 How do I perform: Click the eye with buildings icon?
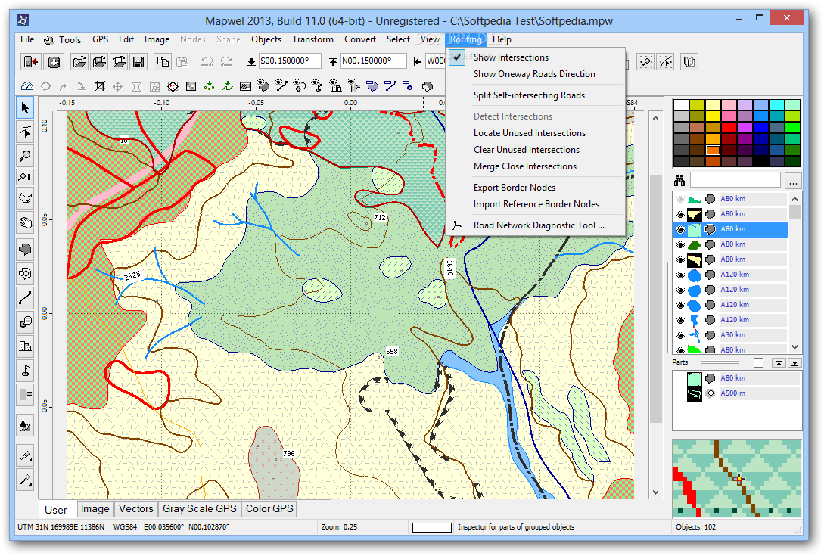[335, 86]
